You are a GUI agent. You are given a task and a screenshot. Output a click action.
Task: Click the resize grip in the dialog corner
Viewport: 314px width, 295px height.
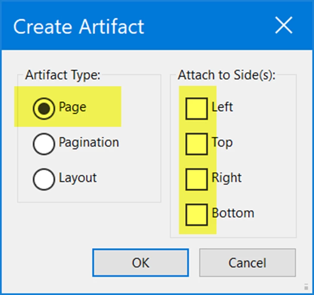(x=306, y=287)
